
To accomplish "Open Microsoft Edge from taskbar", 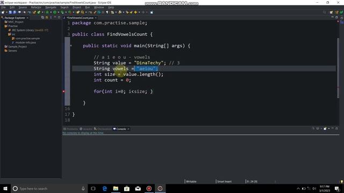I will (x=105, y=189).
